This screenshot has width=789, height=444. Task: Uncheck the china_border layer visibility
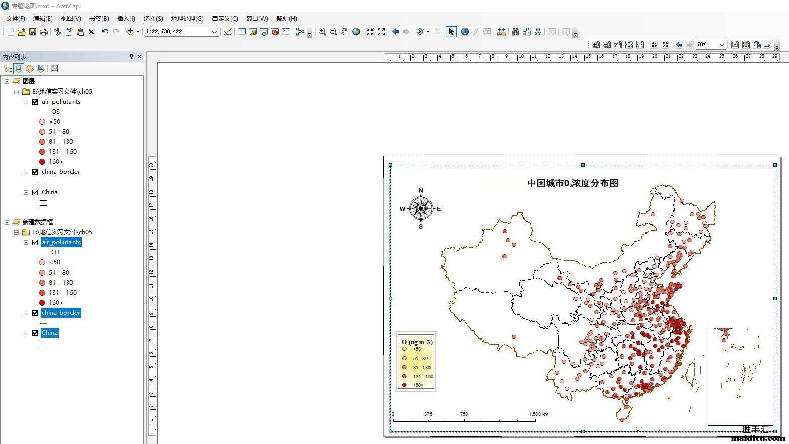pyautogui.click(x=35, y=171)
